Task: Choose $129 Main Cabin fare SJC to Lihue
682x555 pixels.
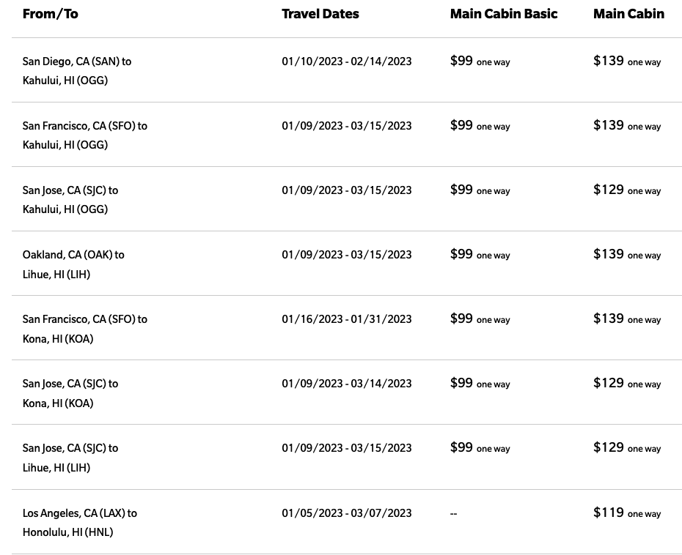Action: click(627, 448)
